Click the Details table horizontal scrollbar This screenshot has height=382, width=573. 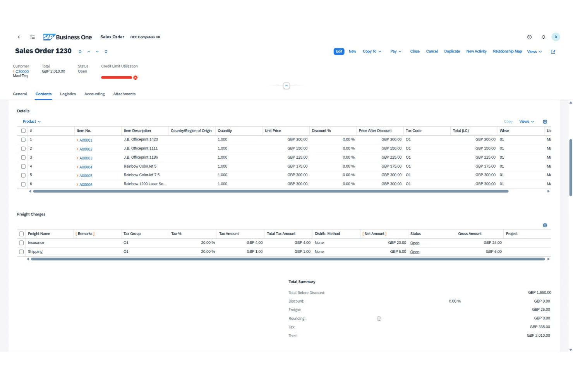pos(271,191)
